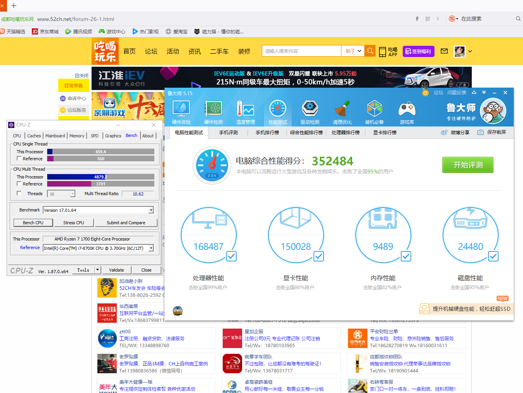This screenshot has height=393, width=523.
Task: Open new browser tab with plus icon
Action: [x=14, y=5]
